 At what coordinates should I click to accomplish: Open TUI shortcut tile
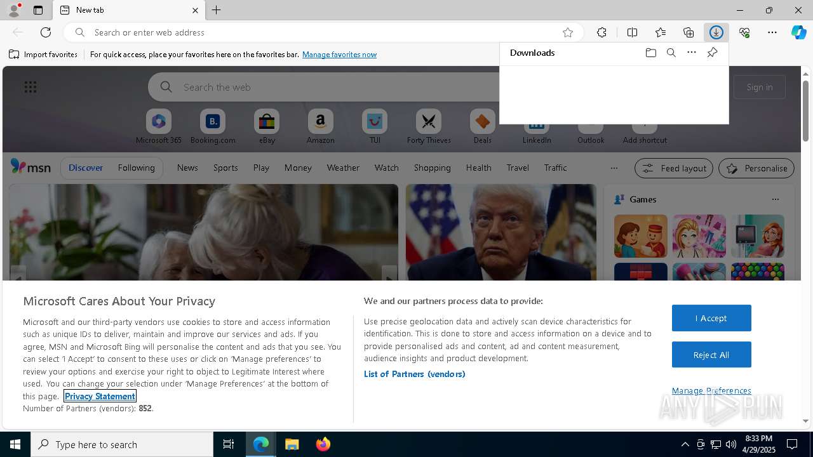pyautogui.click(x=375, y=127)
